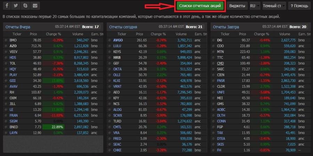This screenshot has width=313, height=156.
Task: Click the Помощь help button
Action: click(299, 6)
